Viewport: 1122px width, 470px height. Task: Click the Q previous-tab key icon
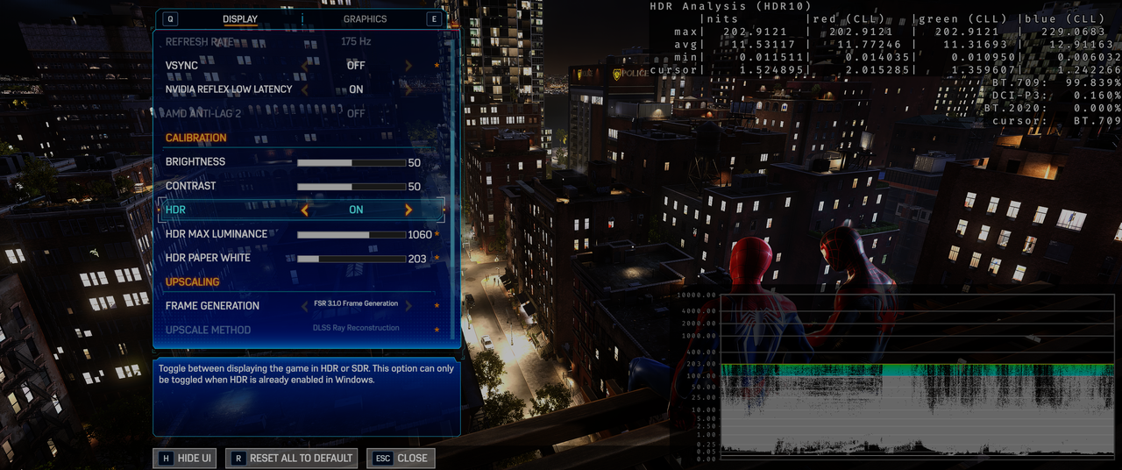click(171, 18)
